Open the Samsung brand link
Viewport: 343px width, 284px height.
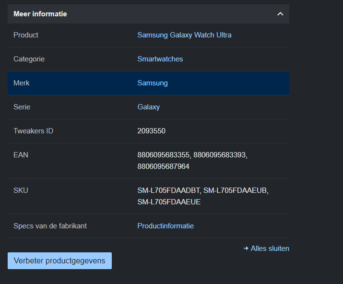(x=153, y=83)
